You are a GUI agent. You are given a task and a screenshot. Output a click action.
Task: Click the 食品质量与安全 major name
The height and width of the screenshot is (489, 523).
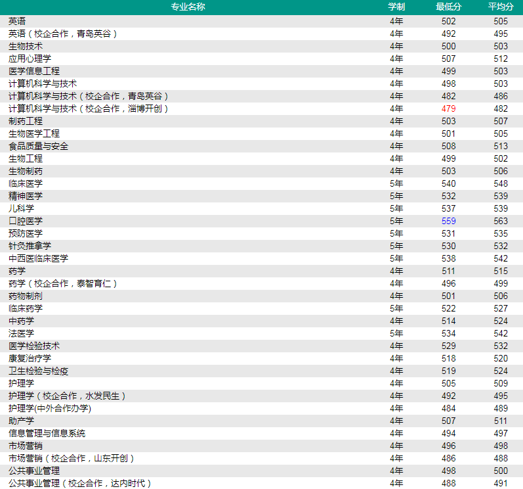click(38, 146)
